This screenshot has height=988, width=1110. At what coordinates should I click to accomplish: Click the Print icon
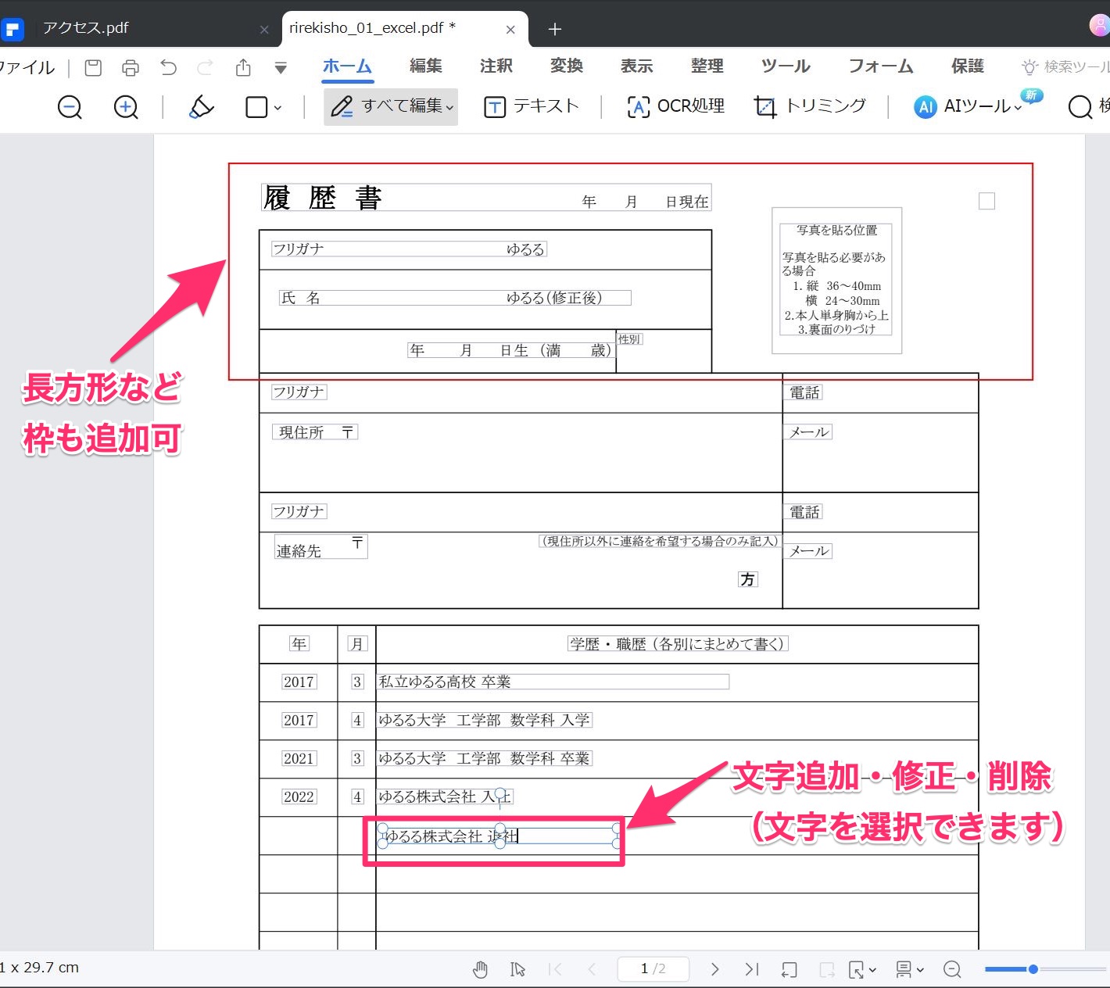pos(130,67)
